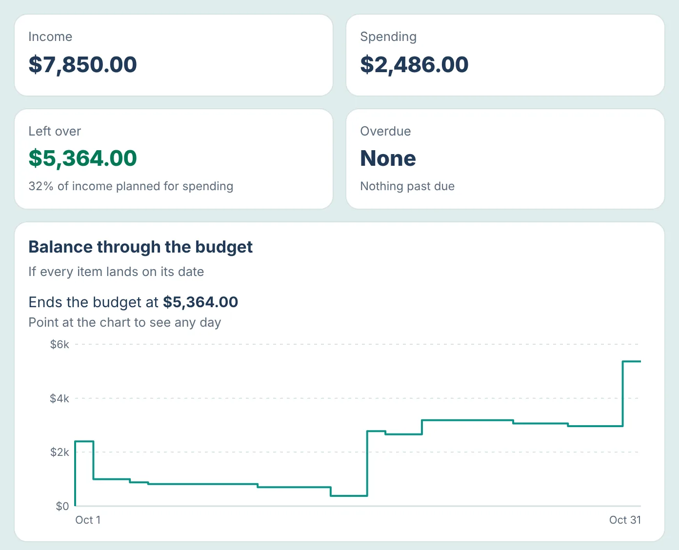679x550 pixels.
Task: Click 'If every item lands on its date'
Action: [x=116, y=272]
